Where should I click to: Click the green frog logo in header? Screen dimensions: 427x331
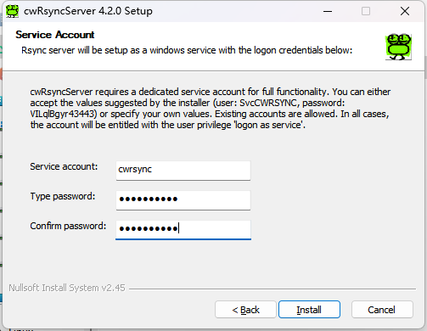coord(398,47)
